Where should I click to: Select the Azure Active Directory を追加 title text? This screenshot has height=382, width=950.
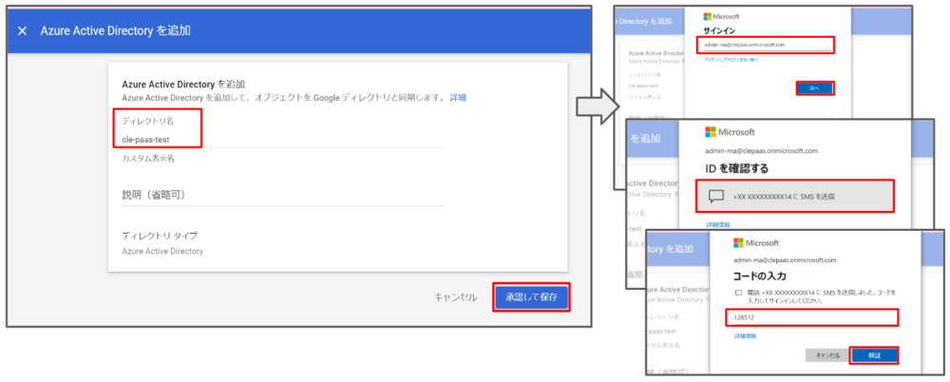[115, 31]
